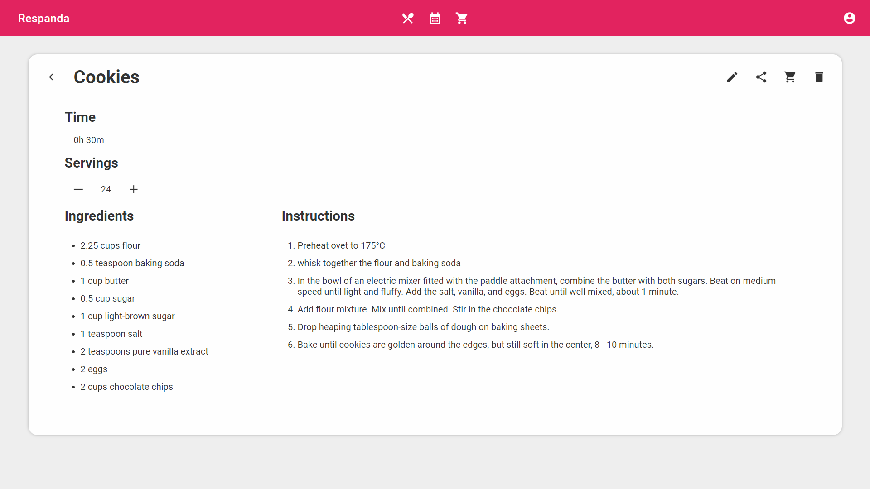Select the ingredient 2 teaspoons pure vanilla extract
Image resolution: width=870 pixels, height=489 pixels.
click(145, 351)
